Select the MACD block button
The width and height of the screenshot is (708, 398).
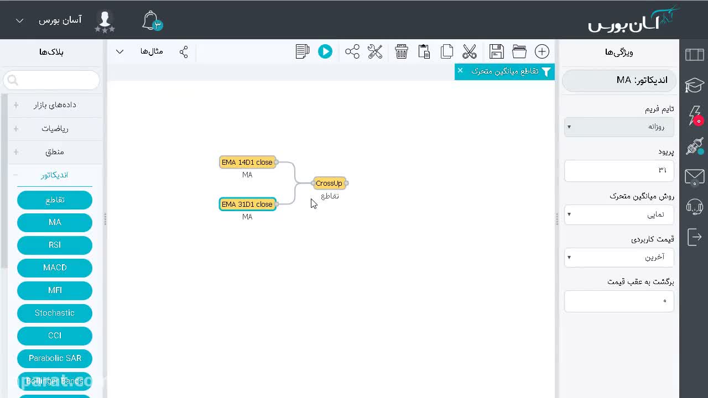55,268
